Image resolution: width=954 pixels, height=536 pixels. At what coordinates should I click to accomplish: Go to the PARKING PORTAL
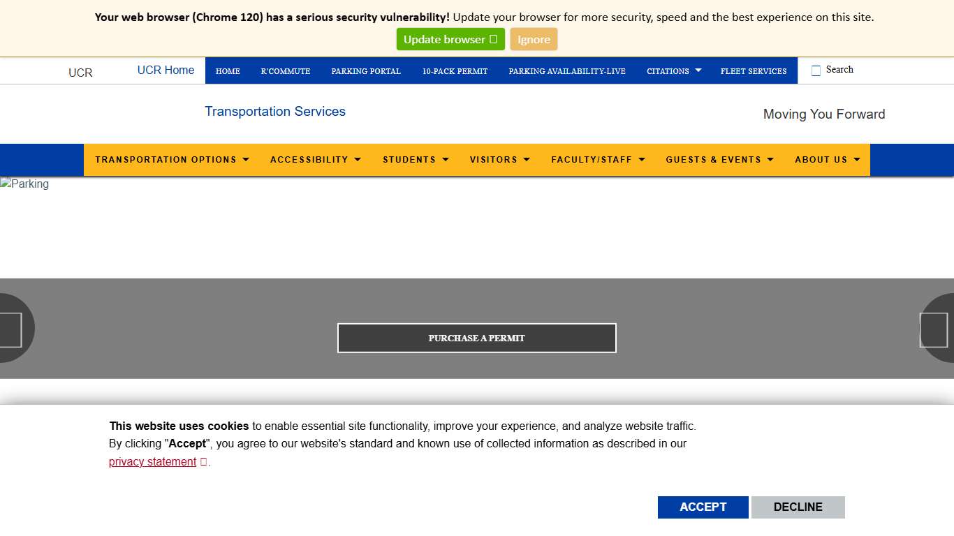click(x=366, y=70)
